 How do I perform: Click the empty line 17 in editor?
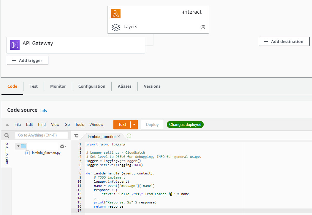[x=198, y=211]
